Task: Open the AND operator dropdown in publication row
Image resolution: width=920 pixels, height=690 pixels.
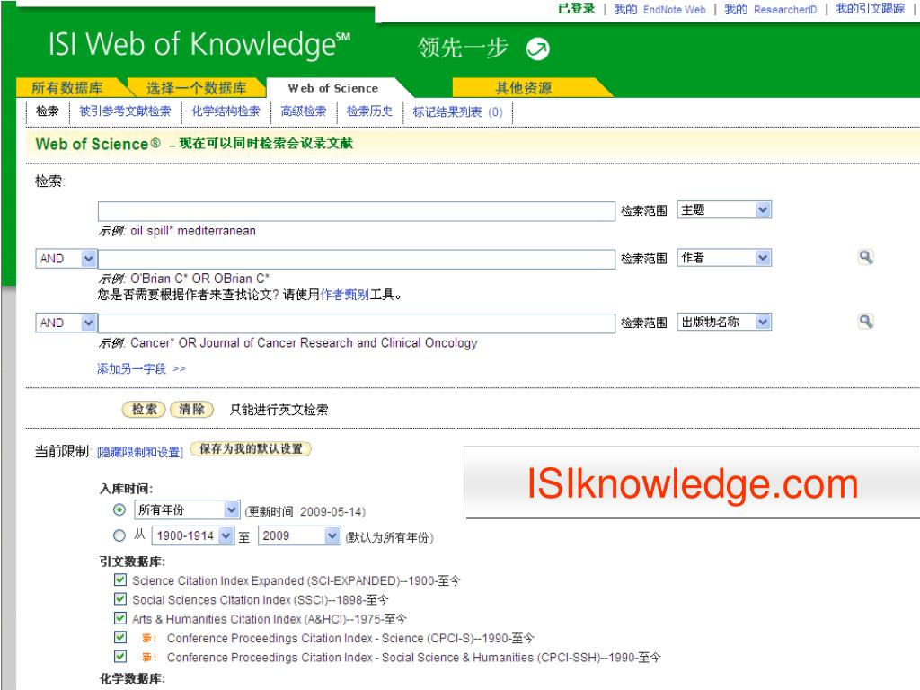Action: point(66,323)
